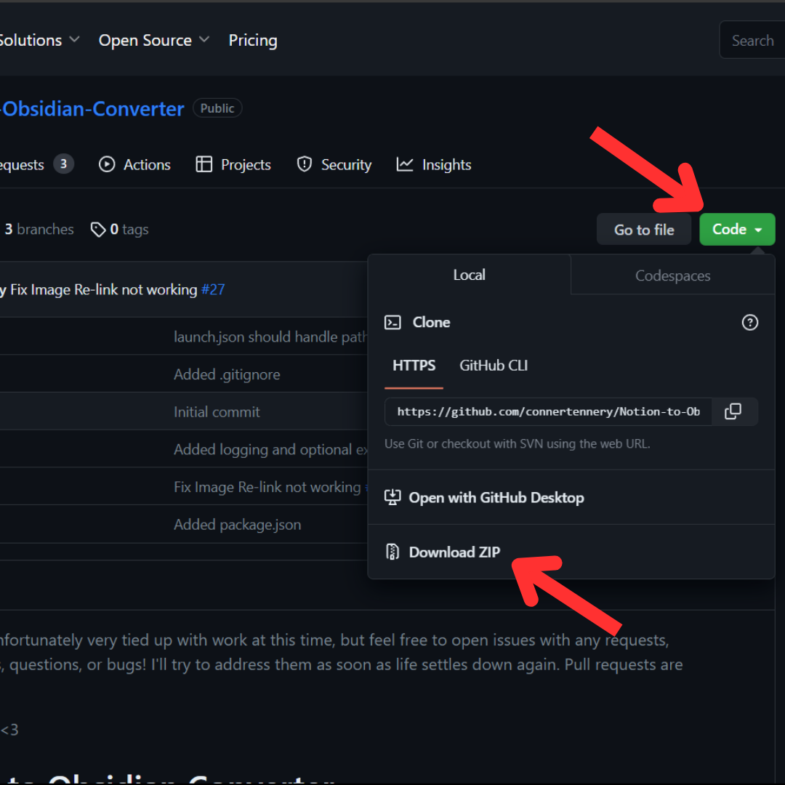Viewport: 785px width, 785px height.
Task: Click the Actions play icon
Action: click(x=107, y=164)
